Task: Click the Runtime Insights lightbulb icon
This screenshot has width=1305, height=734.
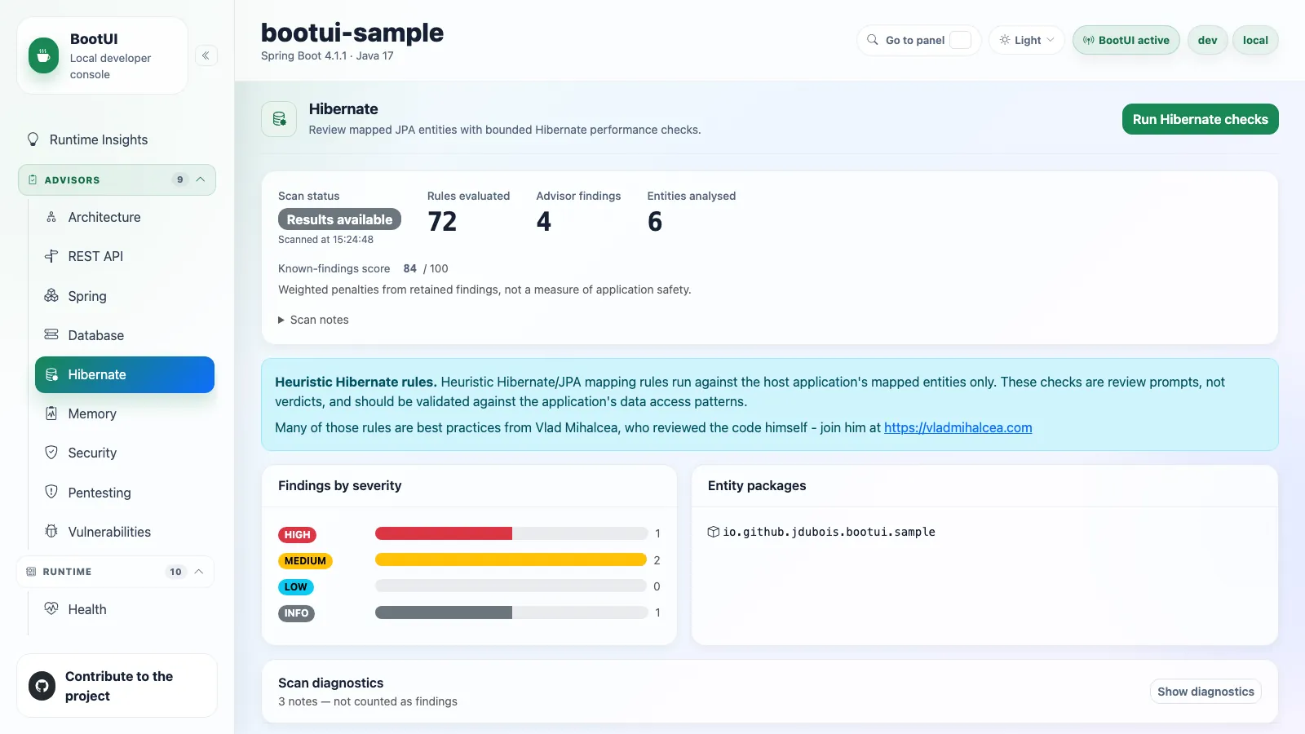Action: coord(33,139)
